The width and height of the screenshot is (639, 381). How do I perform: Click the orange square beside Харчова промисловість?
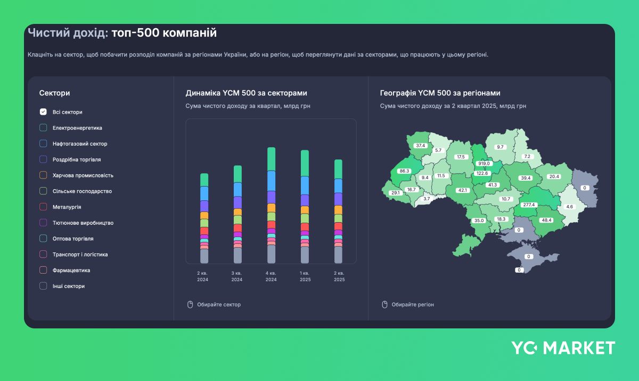(43, 175)
